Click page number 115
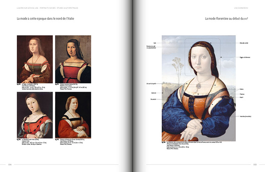 pyautogui.click(x=255, y=165)
